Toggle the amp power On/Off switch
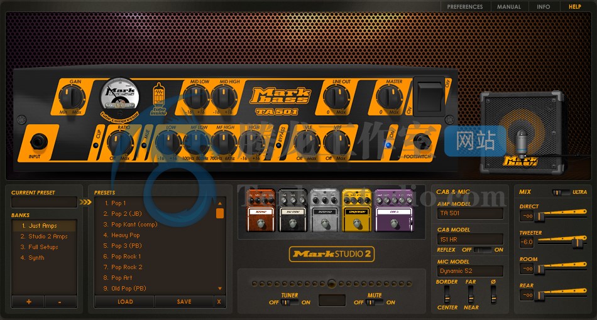The height and width of the screenshot is (320, 597). [429, 96]
